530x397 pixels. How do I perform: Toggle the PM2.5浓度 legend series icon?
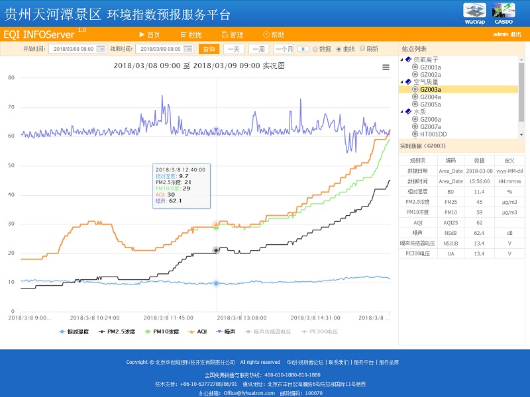(103, 331)
